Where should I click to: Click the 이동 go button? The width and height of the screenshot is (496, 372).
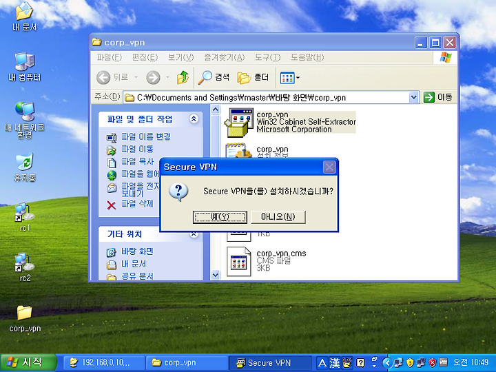coord(438,97)
